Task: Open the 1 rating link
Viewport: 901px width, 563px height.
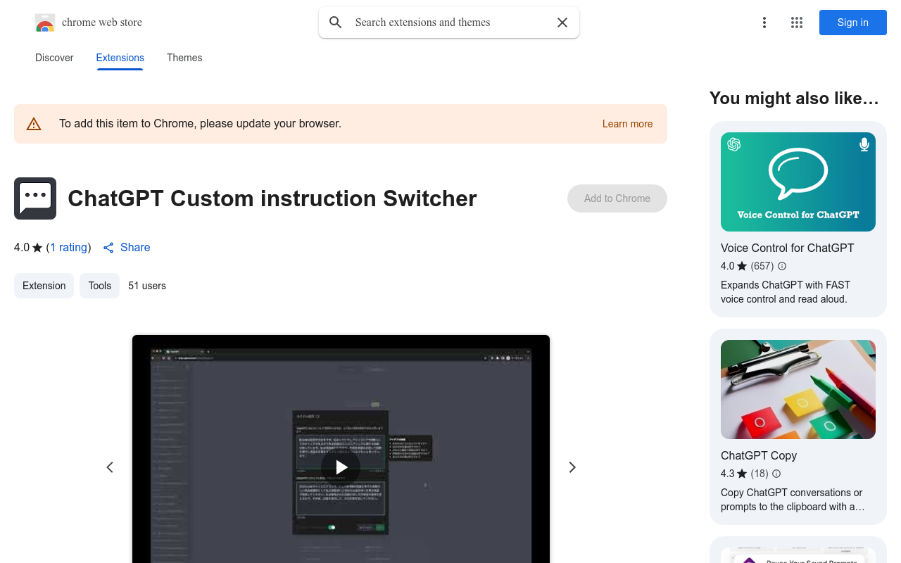Action: tap(68, 247)
